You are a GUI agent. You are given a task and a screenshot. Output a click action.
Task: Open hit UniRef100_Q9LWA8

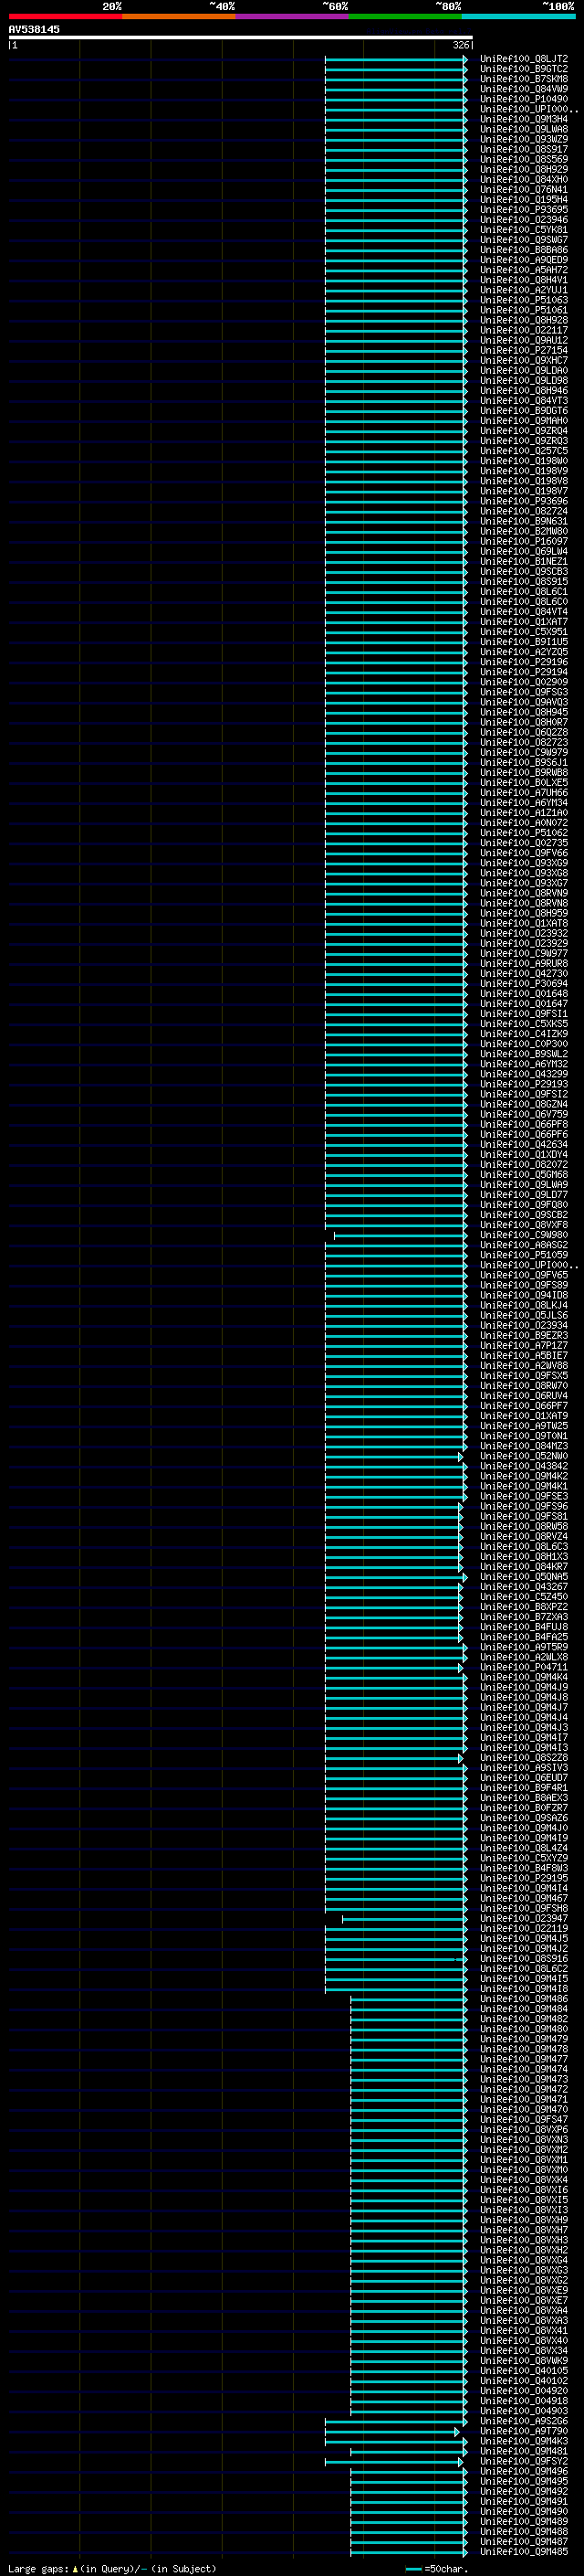[x=524, y=129]
